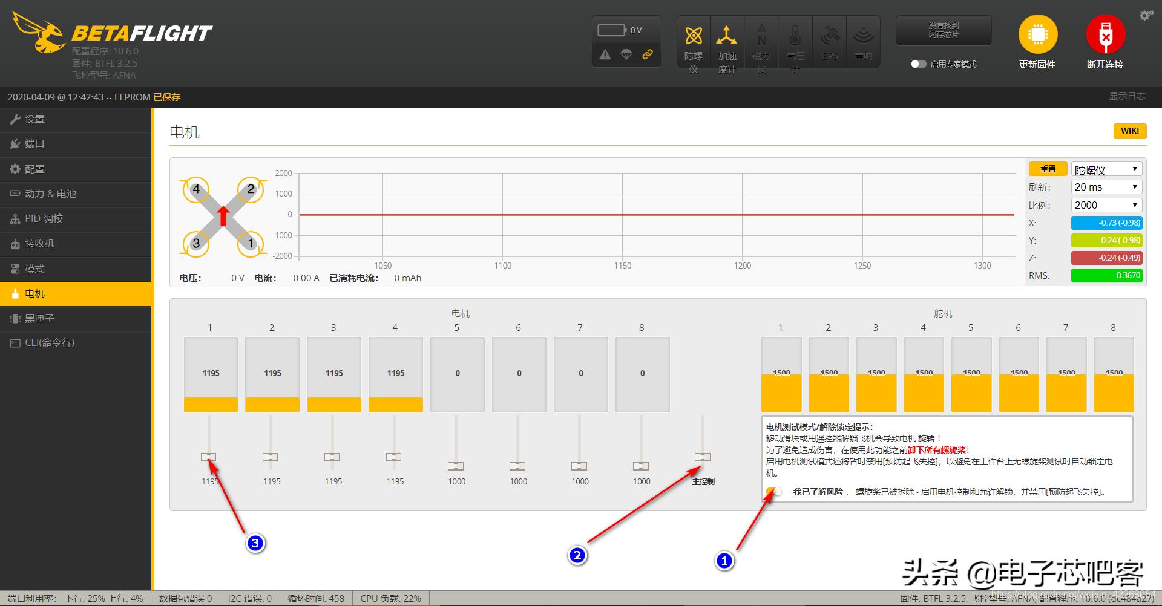1162x606 pixels.
Task: Click the update firmware chip icon
Action: point(1037,35)
